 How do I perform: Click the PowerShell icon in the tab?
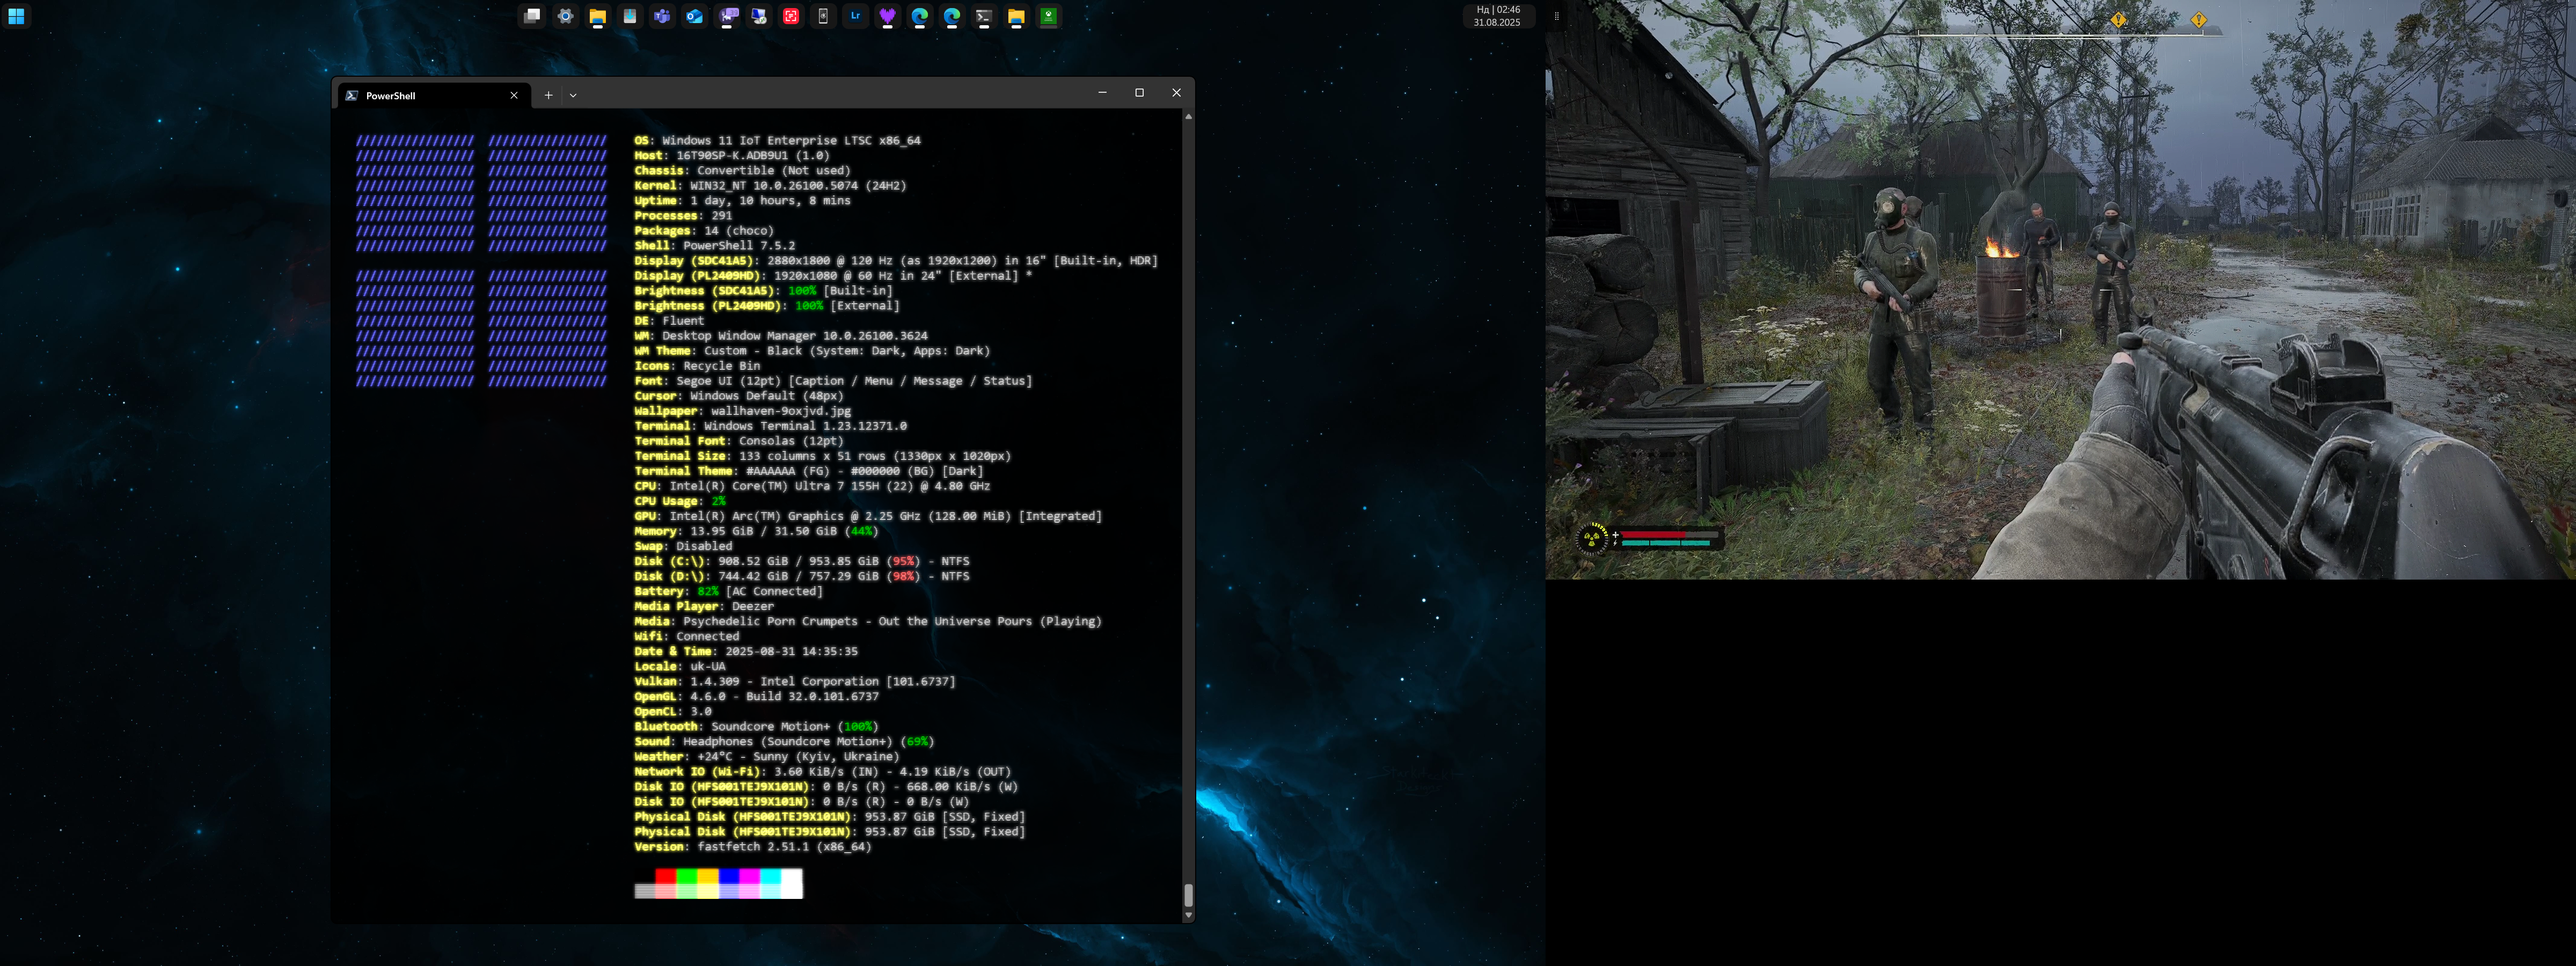(x=352, y=95)
